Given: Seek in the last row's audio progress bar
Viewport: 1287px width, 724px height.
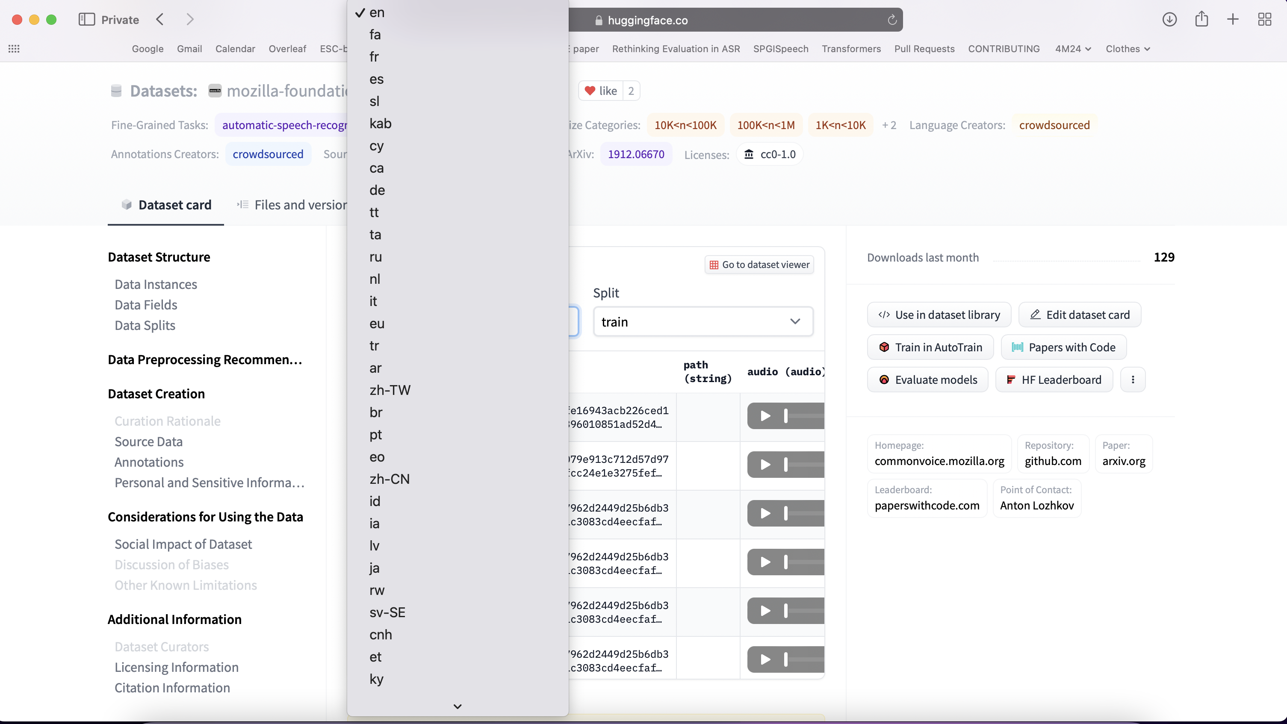Looking at the screenshot, I should pyautogui.click(x=803, y=659).
